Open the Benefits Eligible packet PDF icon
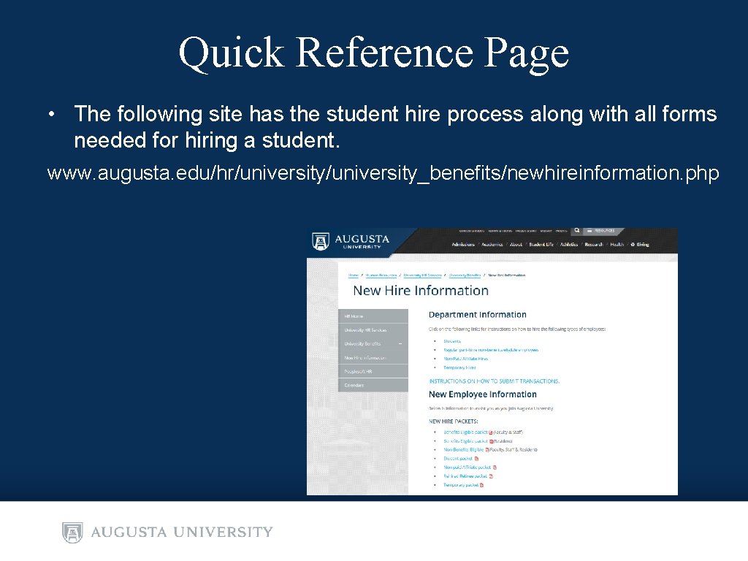The height and width of the screenshot is (561, 748). point(490,432)
